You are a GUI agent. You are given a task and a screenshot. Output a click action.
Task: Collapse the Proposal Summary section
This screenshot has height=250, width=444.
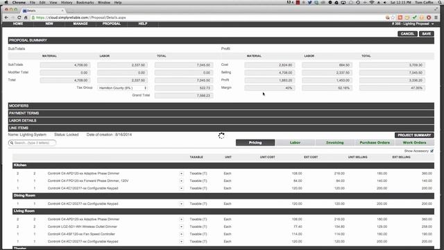pyautogui.click(x=221, y=40)
